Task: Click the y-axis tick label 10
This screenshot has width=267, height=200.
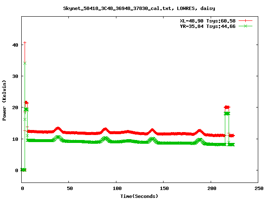Action: coord(15,139)
